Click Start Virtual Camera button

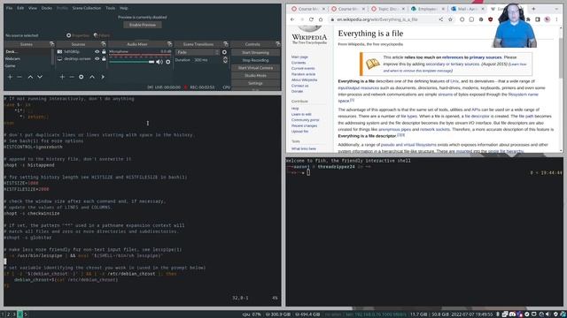(255, 68)
